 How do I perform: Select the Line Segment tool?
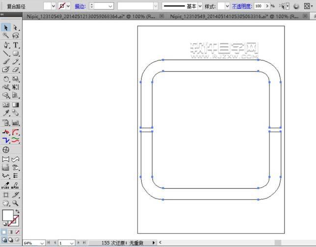coord(6,53)
